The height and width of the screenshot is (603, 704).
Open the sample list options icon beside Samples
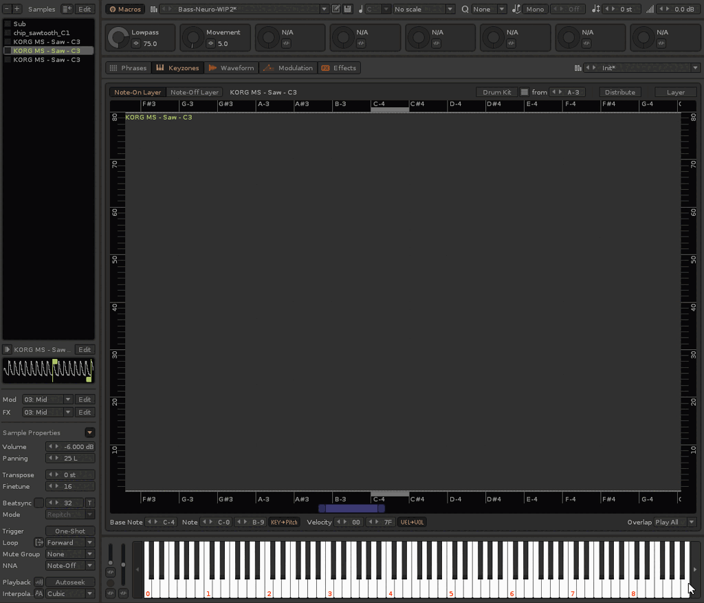67,9
